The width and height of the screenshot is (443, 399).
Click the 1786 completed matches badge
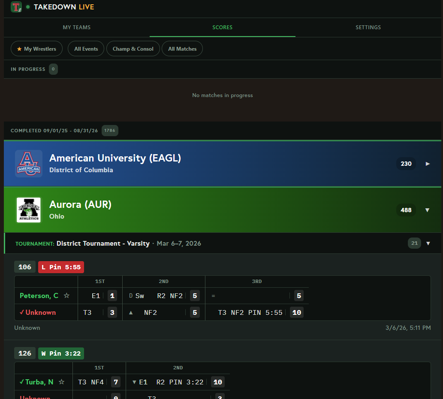tap(110, 131)
